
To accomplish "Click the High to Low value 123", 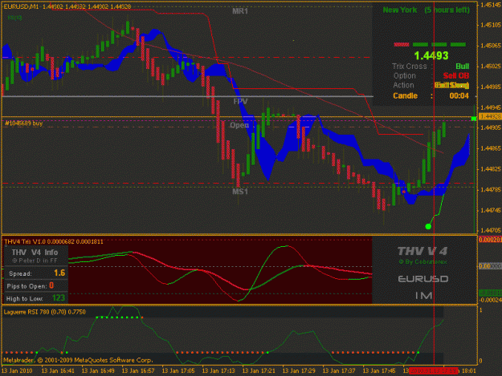I will click(x=59, y=298).
